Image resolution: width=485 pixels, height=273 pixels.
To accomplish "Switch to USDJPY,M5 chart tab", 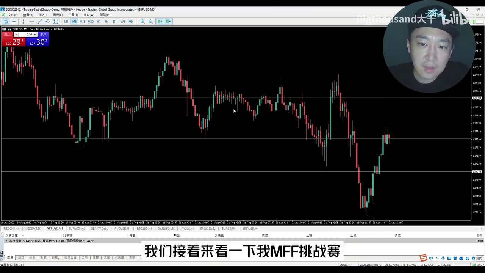I will pyautogui.click(x=33, y=229).
